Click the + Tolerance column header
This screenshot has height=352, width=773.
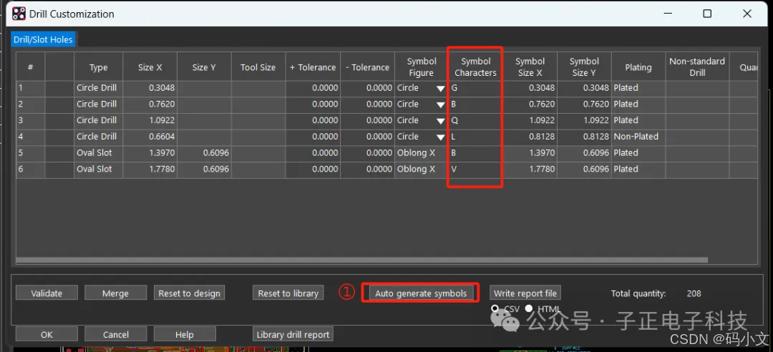313,67
